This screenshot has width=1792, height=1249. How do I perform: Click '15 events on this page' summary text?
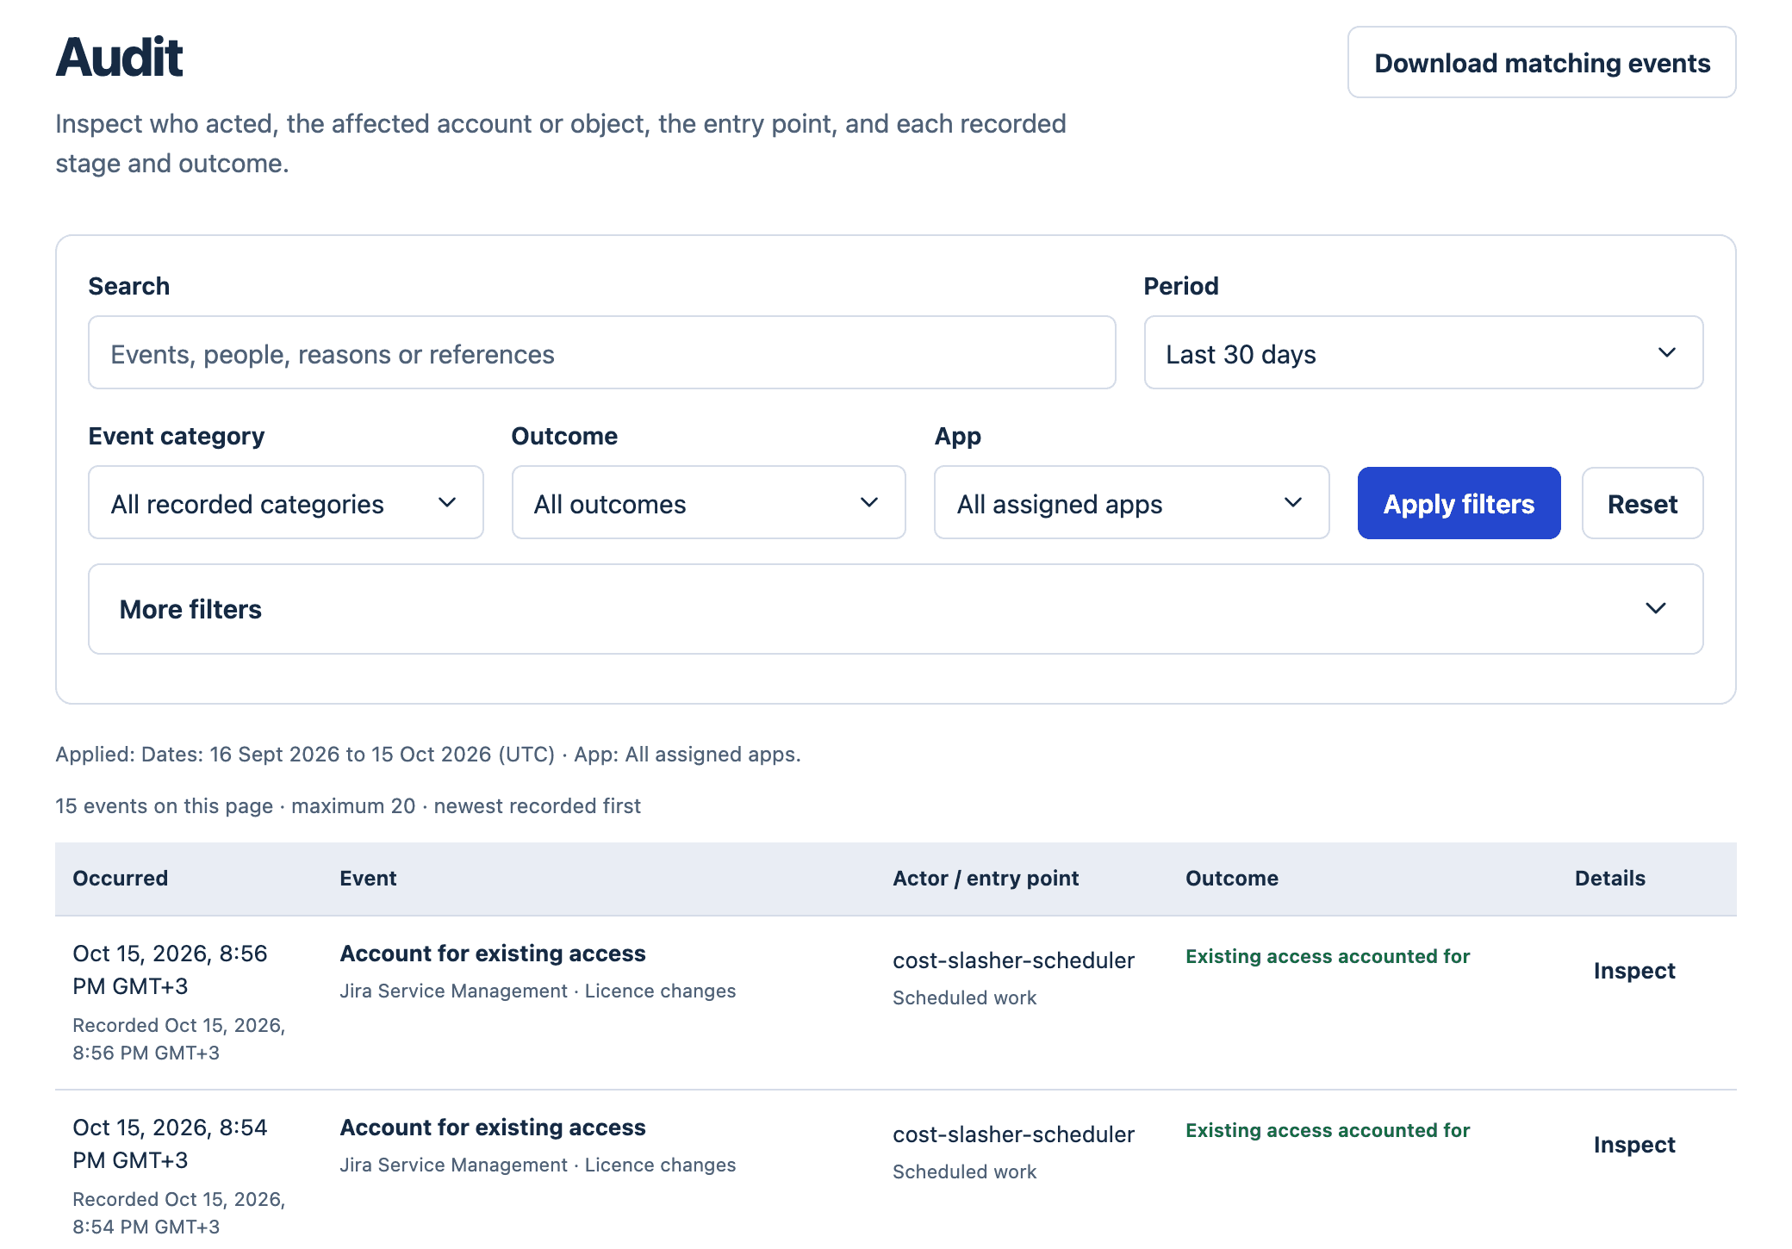164,806
